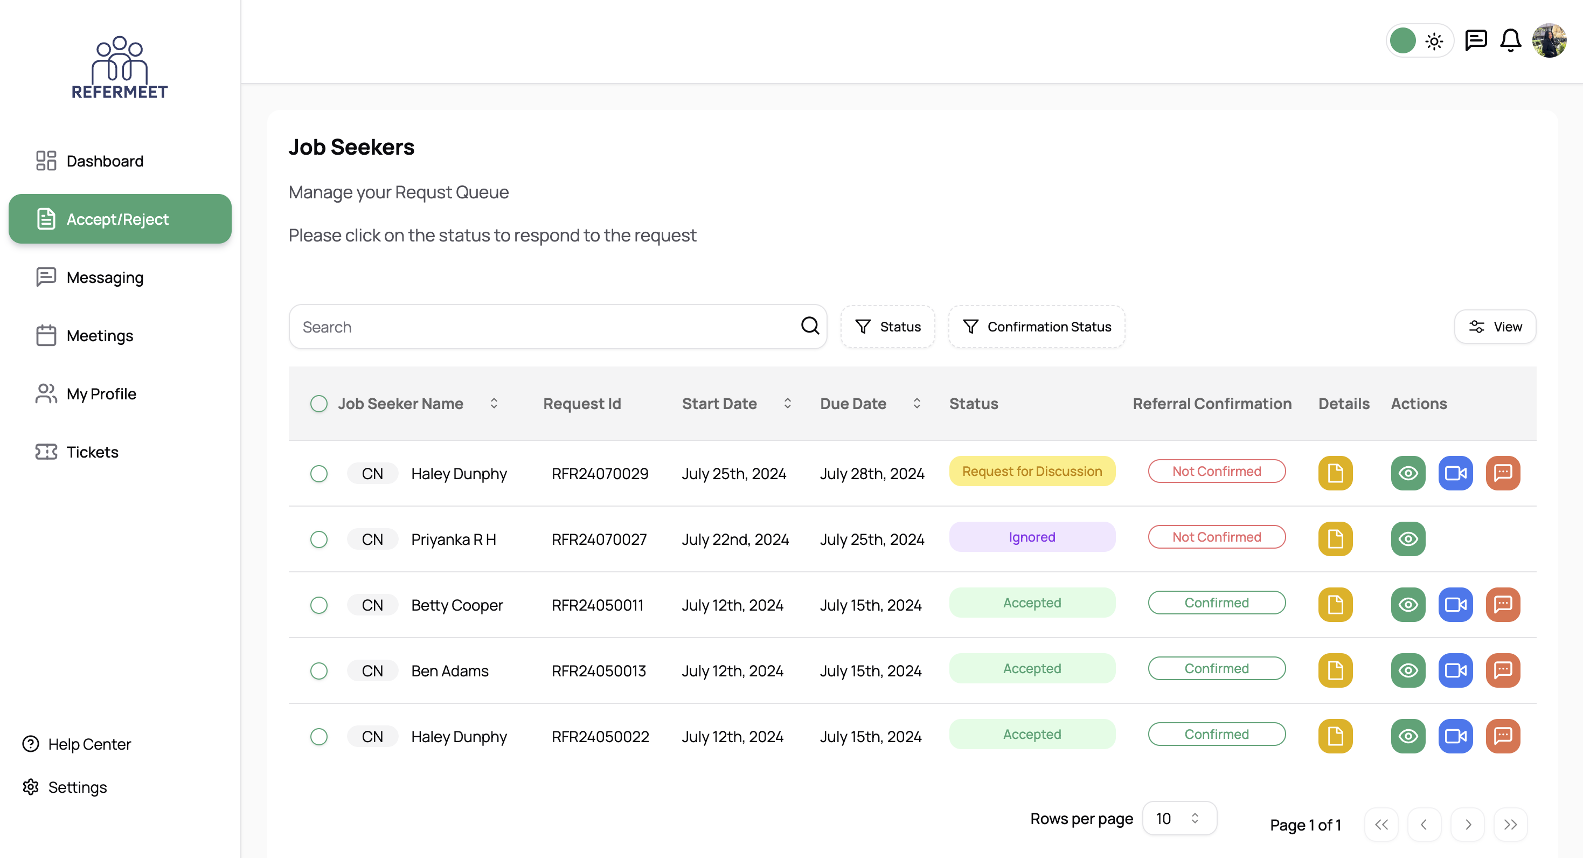Open the View columns options
Screen dimensions: 1583x858
pyautogui.click(x=1495, y=327)
